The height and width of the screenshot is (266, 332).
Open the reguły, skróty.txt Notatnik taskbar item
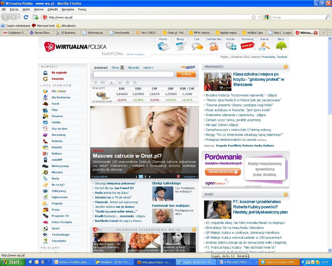click(196, 262)
